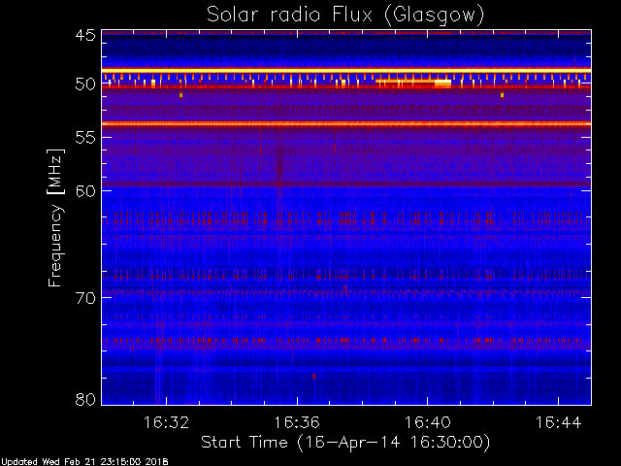Click the 60 frequency tick label

click(85, 191)
